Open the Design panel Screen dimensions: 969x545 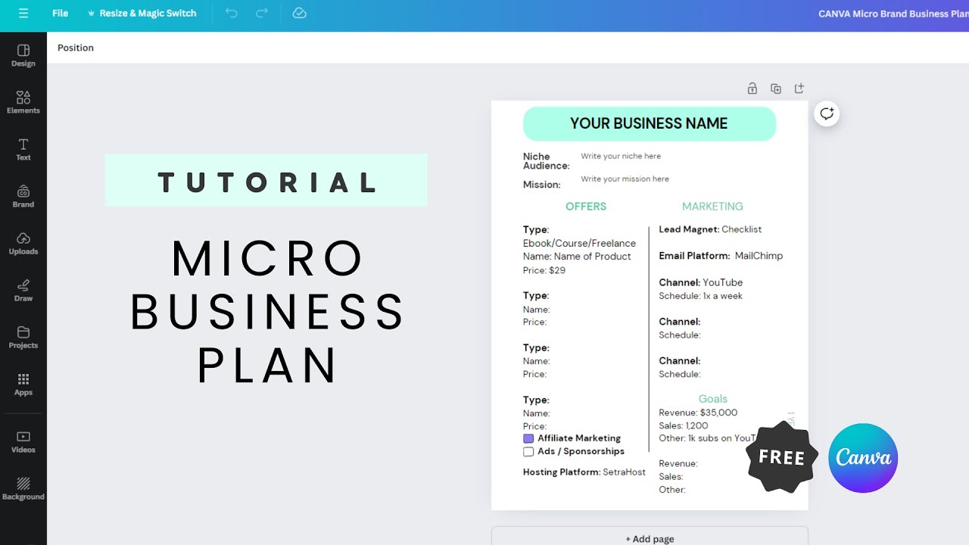point(23,56)
